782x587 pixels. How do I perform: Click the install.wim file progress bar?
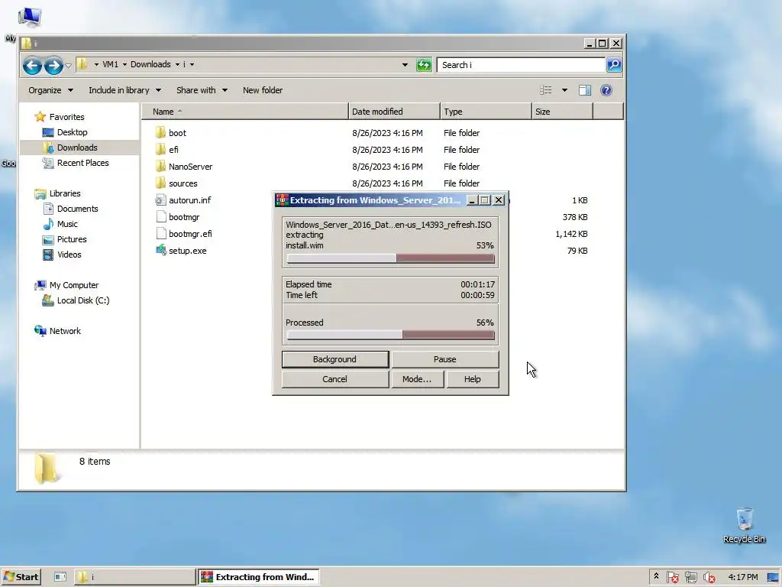pos(390,258)
